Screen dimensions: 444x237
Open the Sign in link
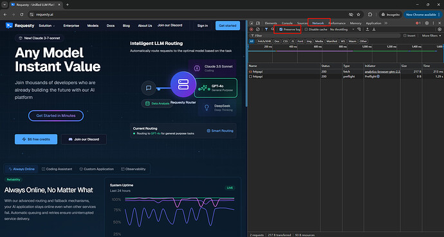tap(203, 26)
